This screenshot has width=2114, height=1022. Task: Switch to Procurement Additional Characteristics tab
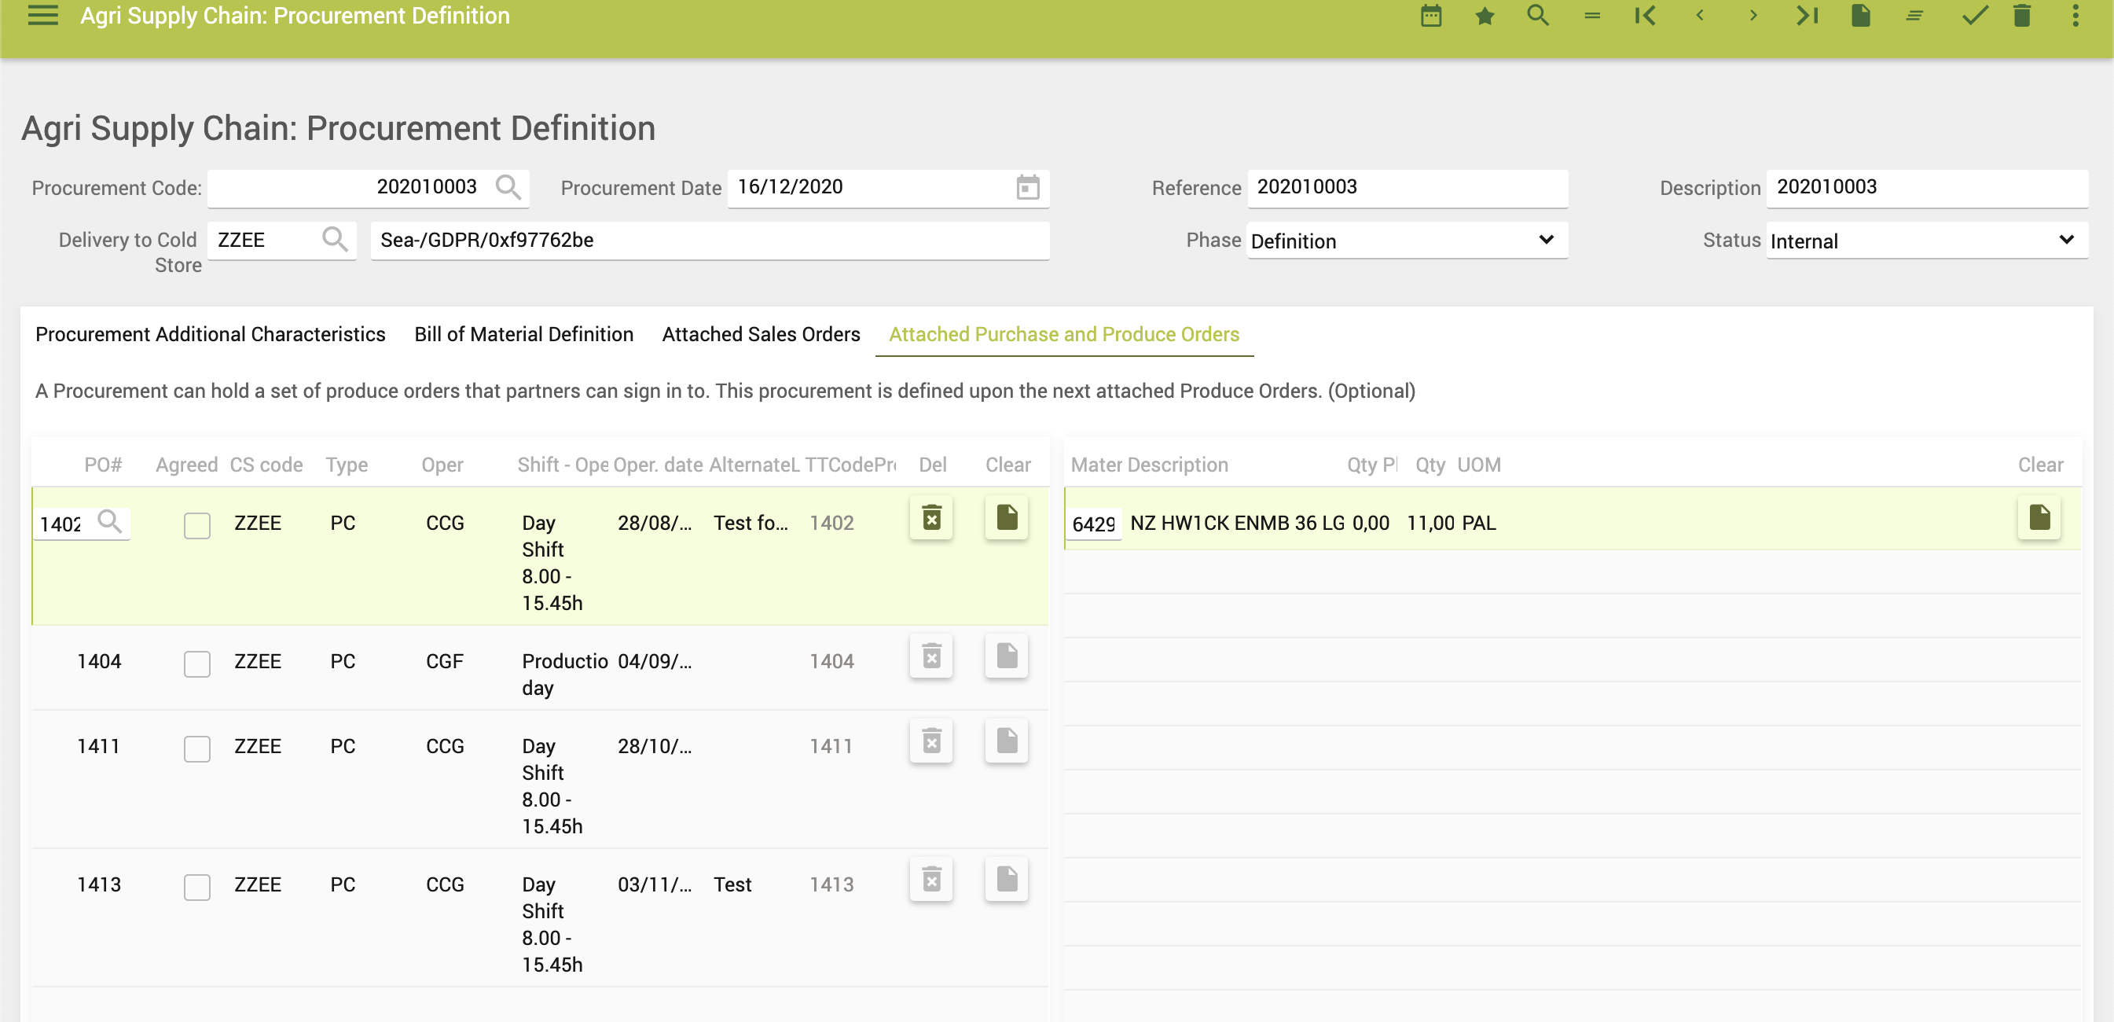coord(210,334)
